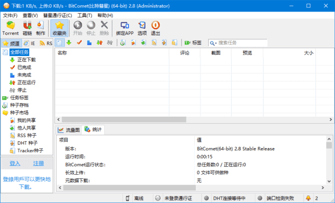Switch to the RSS sidebar tab
This screenshot has height=203, width=335.
[x=46, y=43]
